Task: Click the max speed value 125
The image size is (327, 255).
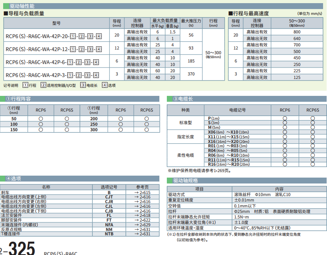Action: tap(297, 77)
